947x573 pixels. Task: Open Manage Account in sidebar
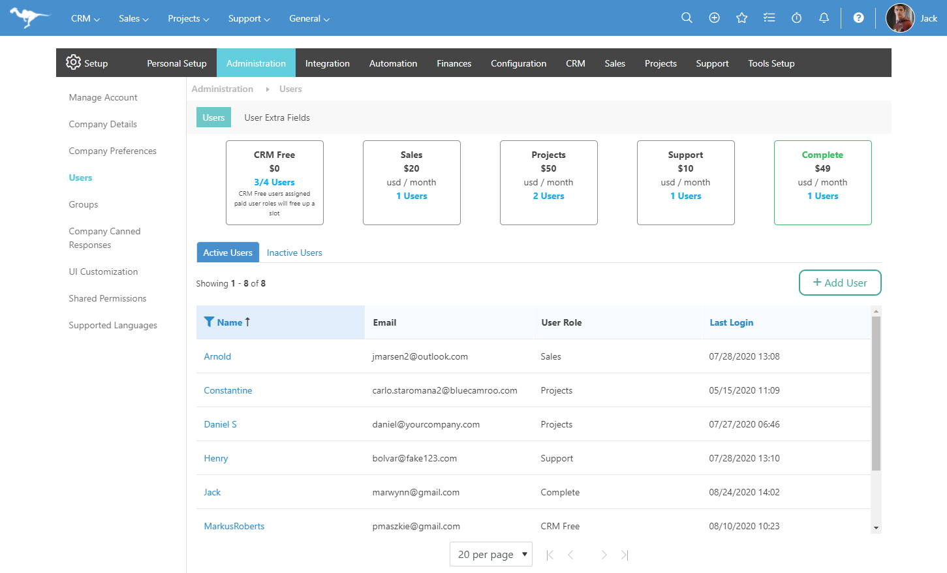[103, 97]
